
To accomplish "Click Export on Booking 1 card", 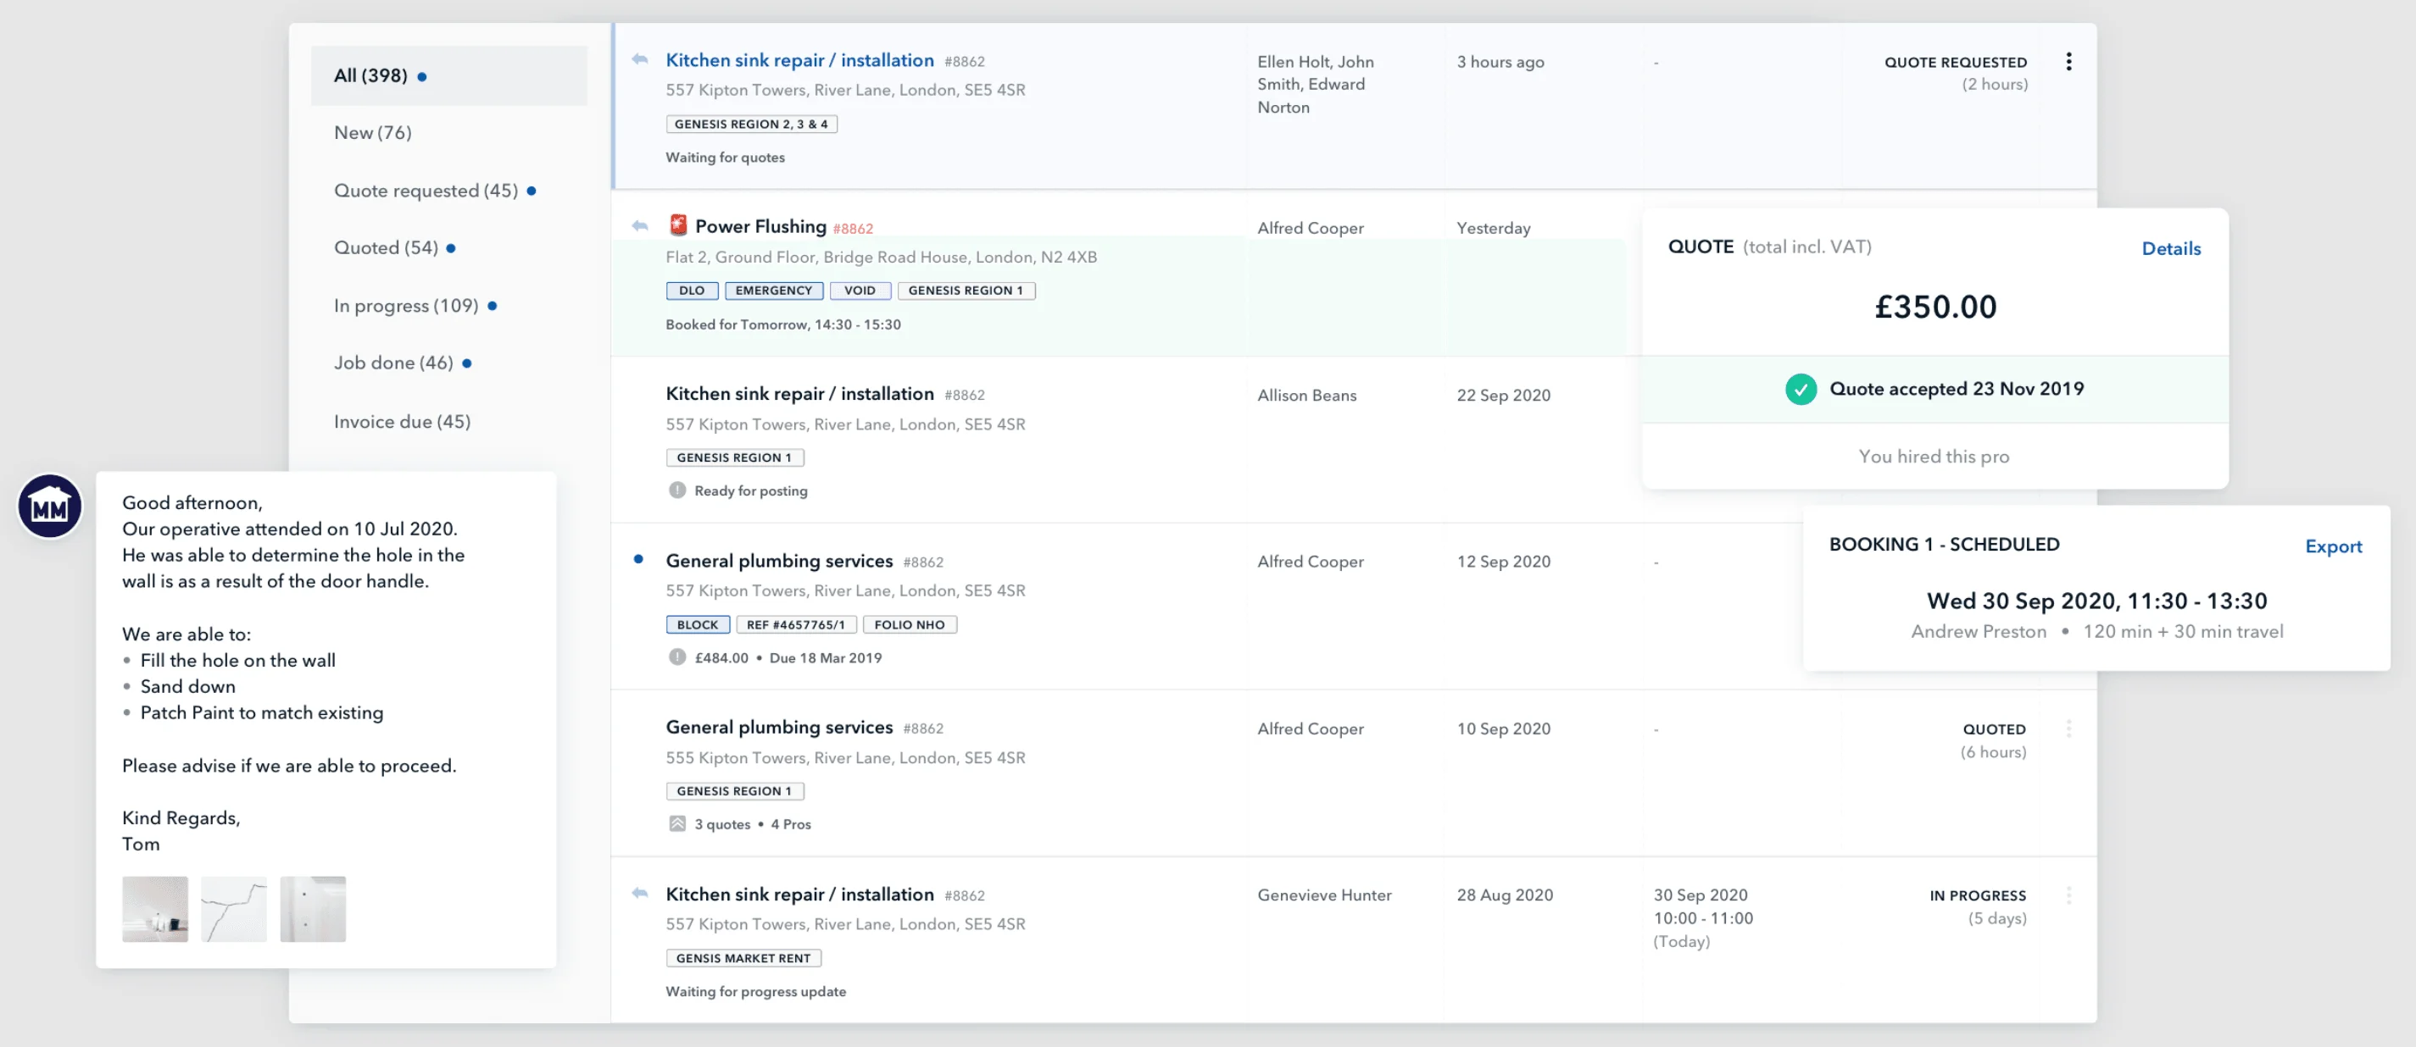I will (2333, 546).
